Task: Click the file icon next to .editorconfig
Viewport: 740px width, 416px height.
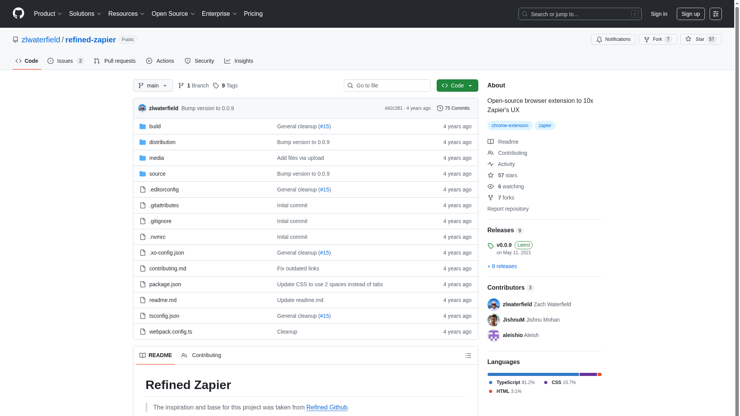Action: pos(143,190)
